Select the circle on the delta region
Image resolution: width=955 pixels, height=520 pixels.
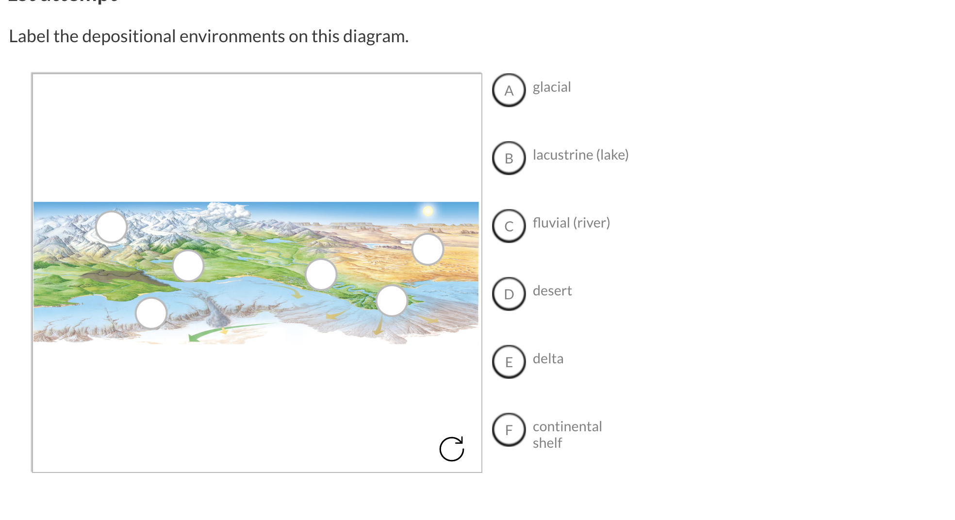pyautogui.click(x=391, y=300)
